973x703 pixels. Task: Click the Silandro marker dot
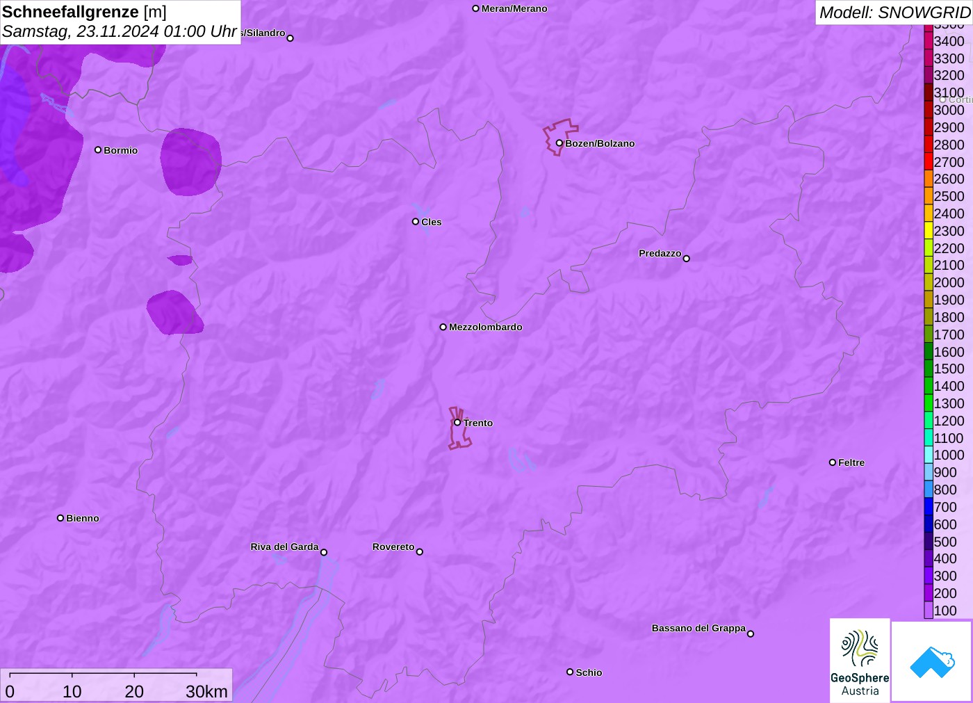click(x=291, y=38)
